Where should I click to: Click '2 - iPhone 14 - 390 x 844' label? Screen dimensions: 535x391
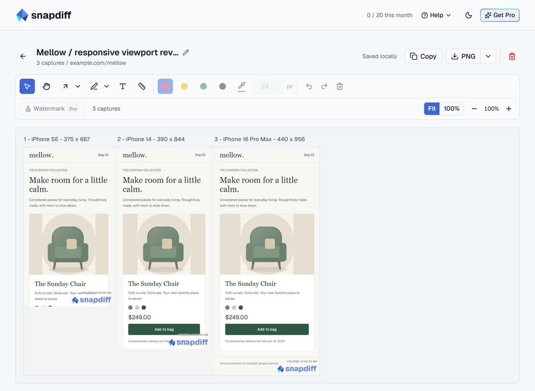point(151,139)
